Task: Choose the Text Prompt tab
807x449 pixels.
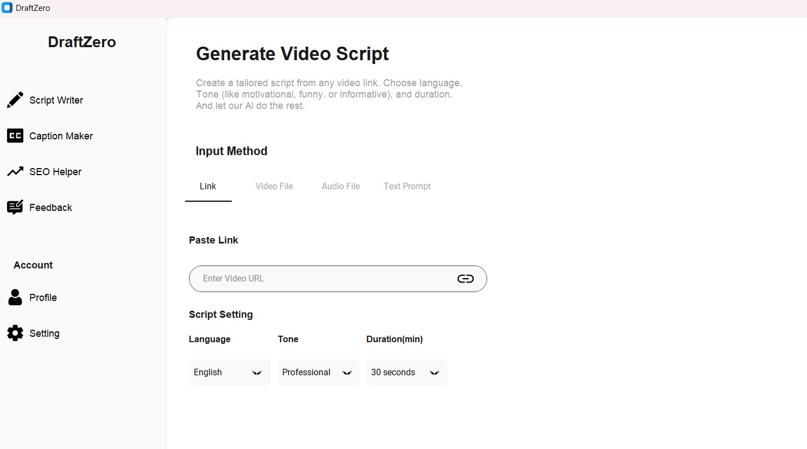Action: (x=407, y=187)
